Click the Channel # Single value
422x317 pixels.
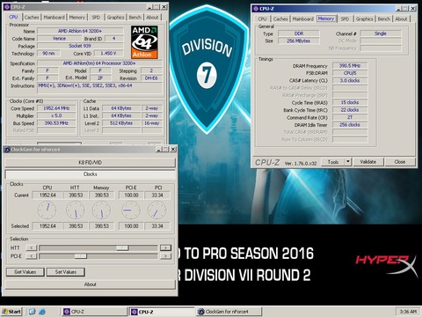click(x=381, y=33)
